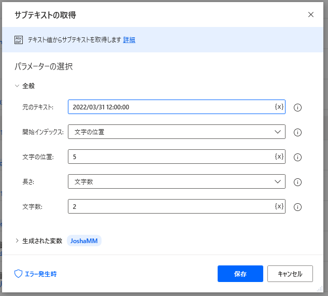328x296 pixels.
Task: Click info icon next to 文字の位置 field
Action: [x=297, y=157]
